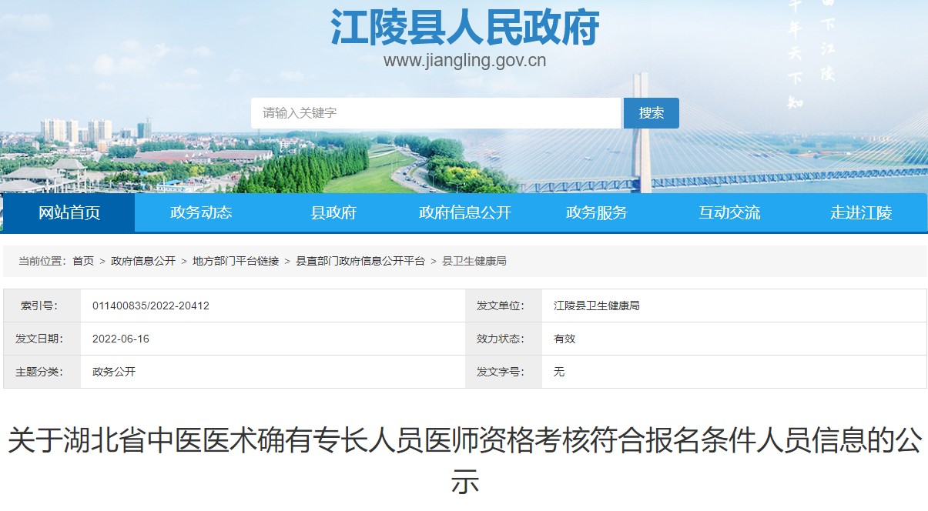Image resolution: width=928 pixels, height=511 pixels.
Task: Click the publish date 2022-06-16
Action: 121,339
